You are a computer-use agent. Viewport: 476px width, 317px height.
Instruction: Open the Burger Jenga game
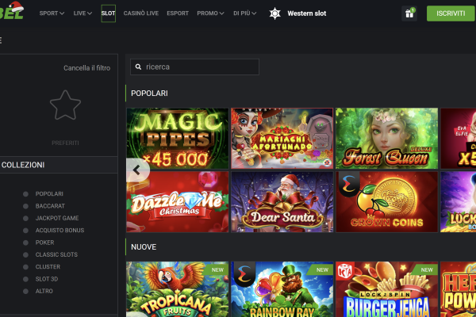(387, 289)
